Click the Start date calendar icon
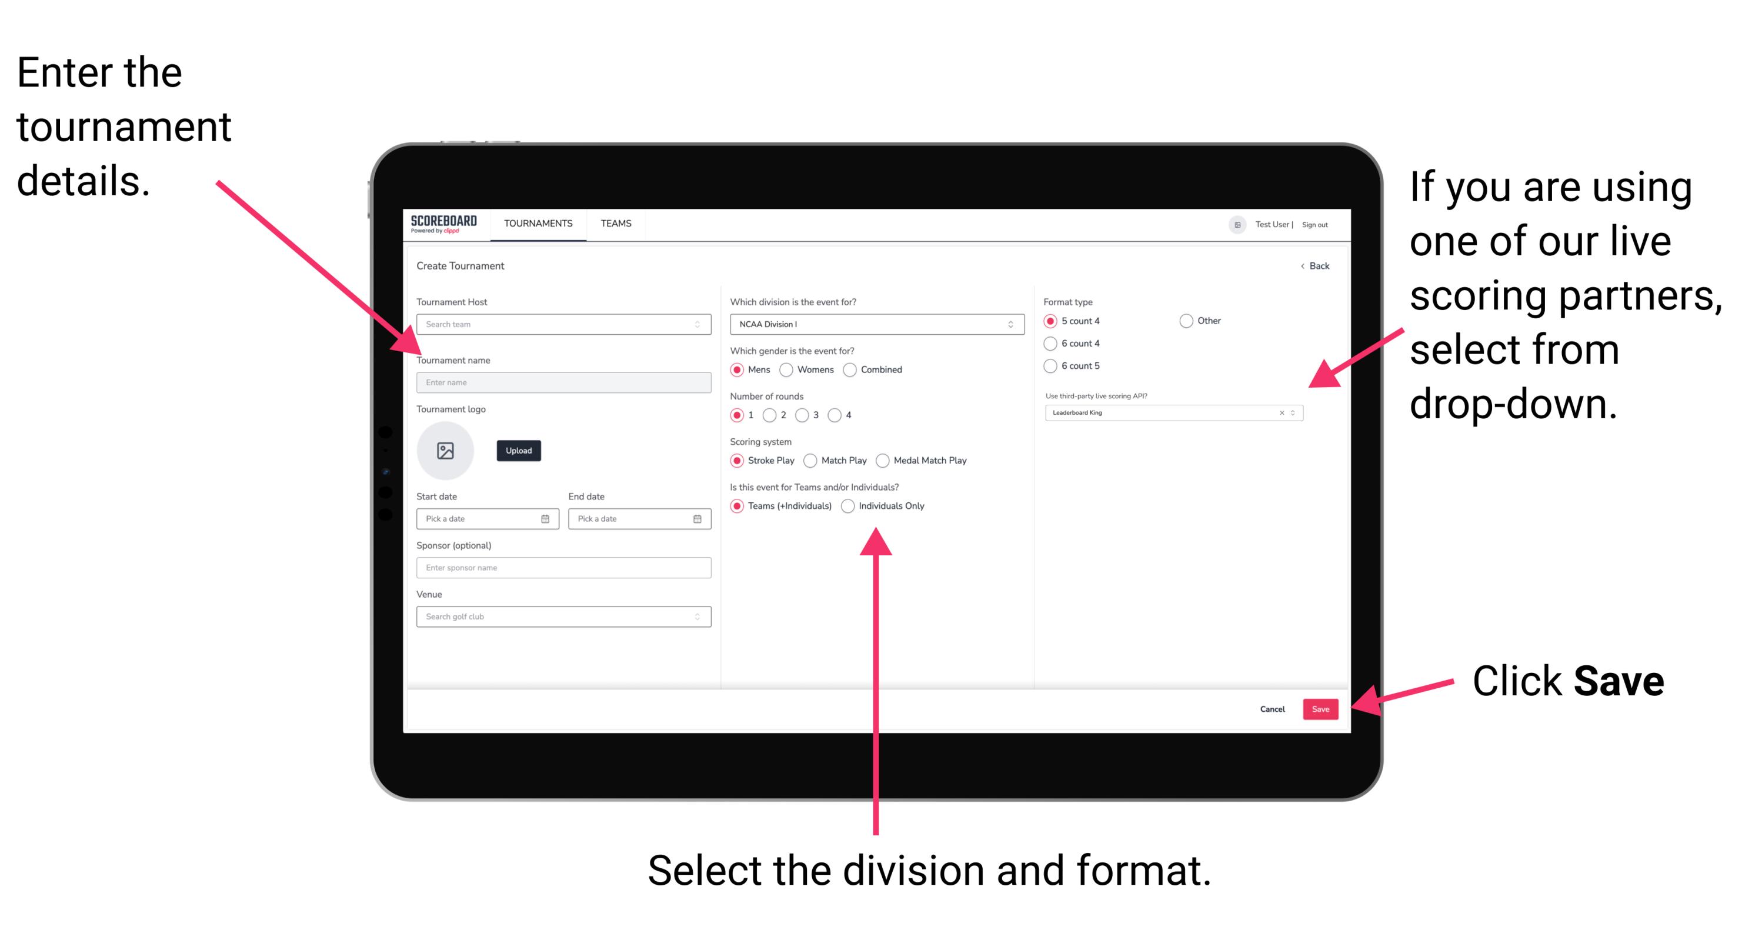This screenshot has width=1752, height=943. point(547,519)
